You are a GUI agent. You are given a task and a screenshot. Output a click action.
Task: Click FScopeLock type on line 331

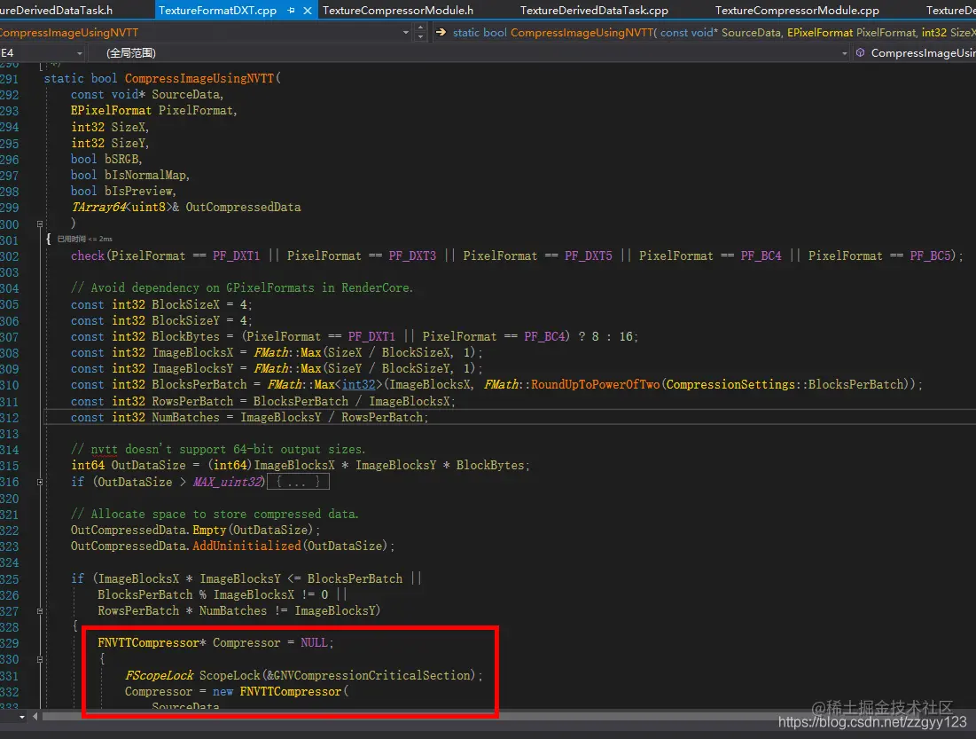click(160, 675)
